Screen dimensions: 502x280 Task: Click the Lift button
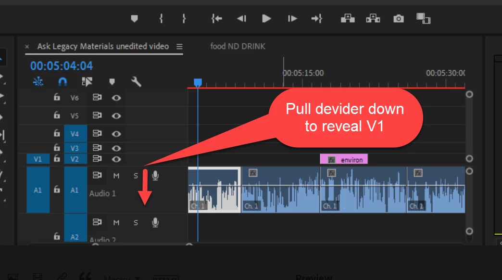click(348, 19)
